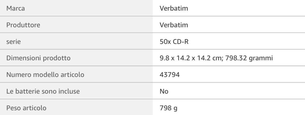Click the word Dimensioni in the label
The width and height of the screenshot is (305, 115).
(21, 58)
